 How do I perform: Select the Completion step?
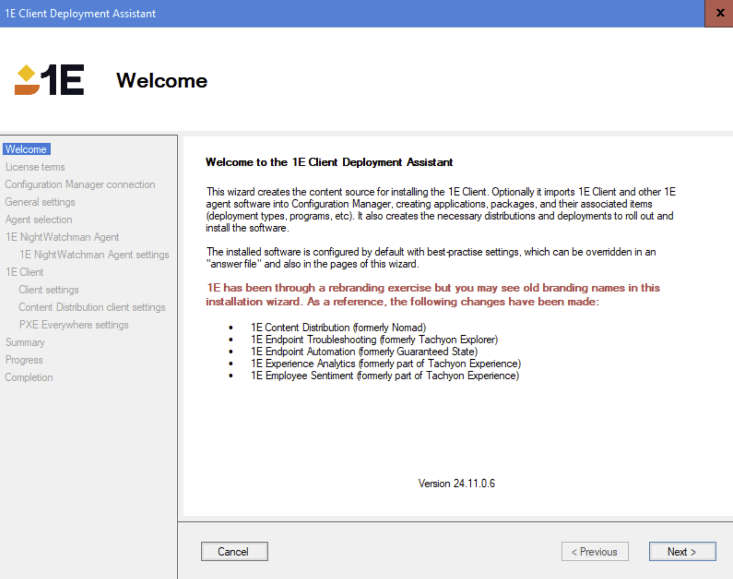click(29, 377)
